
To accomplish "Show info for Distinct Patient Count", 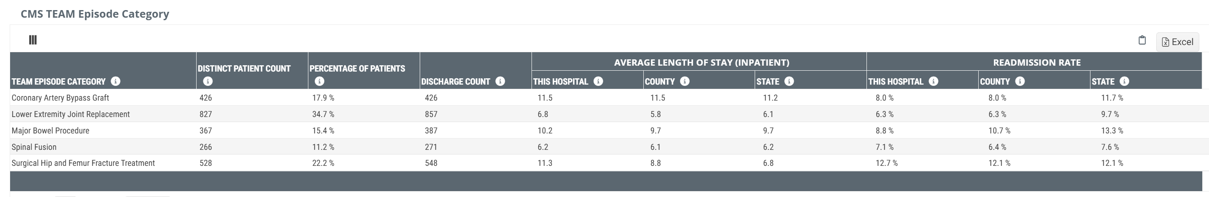I will point(208,81).
